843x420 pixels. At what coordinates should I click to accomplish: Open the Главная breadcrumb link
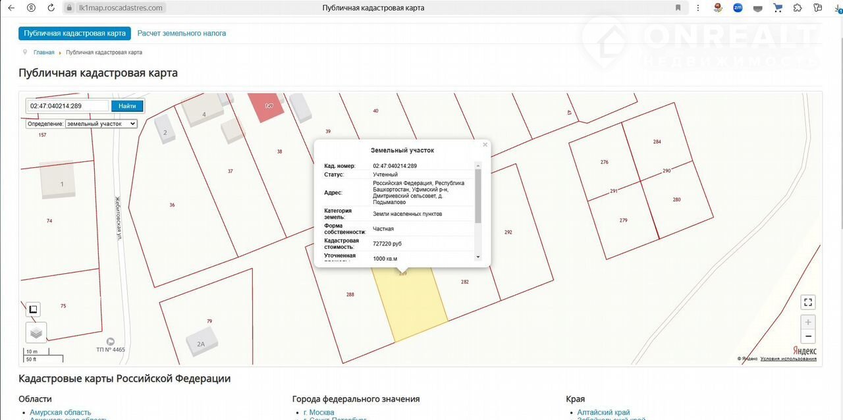pos(44,52)
